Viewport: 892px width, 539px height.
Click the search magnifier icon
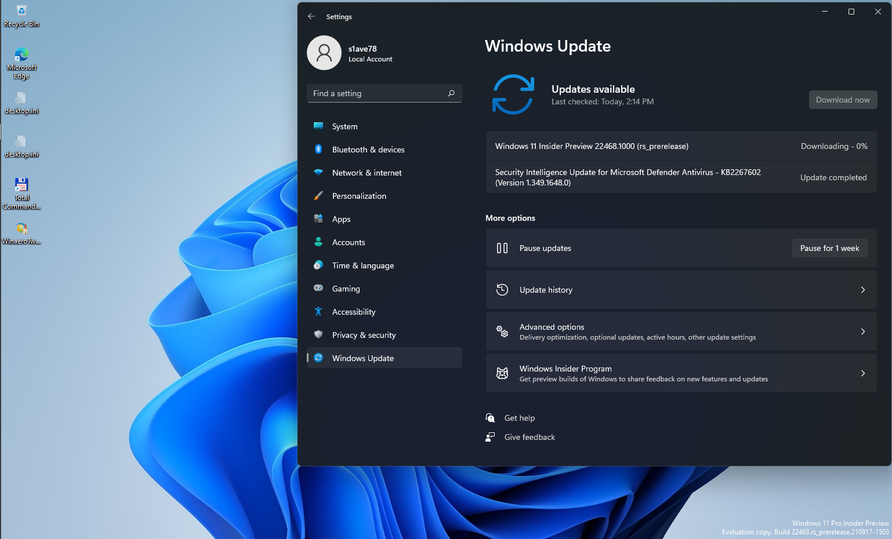tap(451, 93)
